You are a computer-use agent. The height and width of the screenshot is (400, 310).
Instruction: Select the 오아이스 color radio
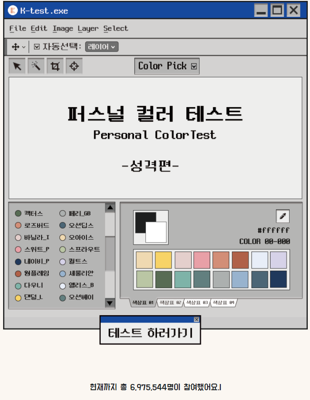63,237
